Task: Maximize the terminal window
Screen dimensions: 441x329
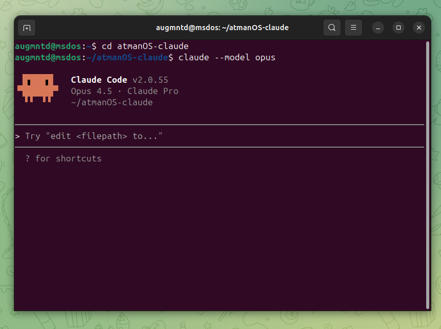Action: tap(399, 28)
